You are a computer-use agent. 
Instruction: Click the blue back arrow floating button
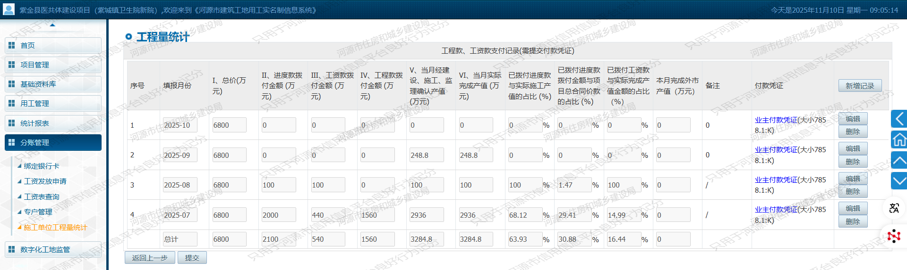coord(899,119)
